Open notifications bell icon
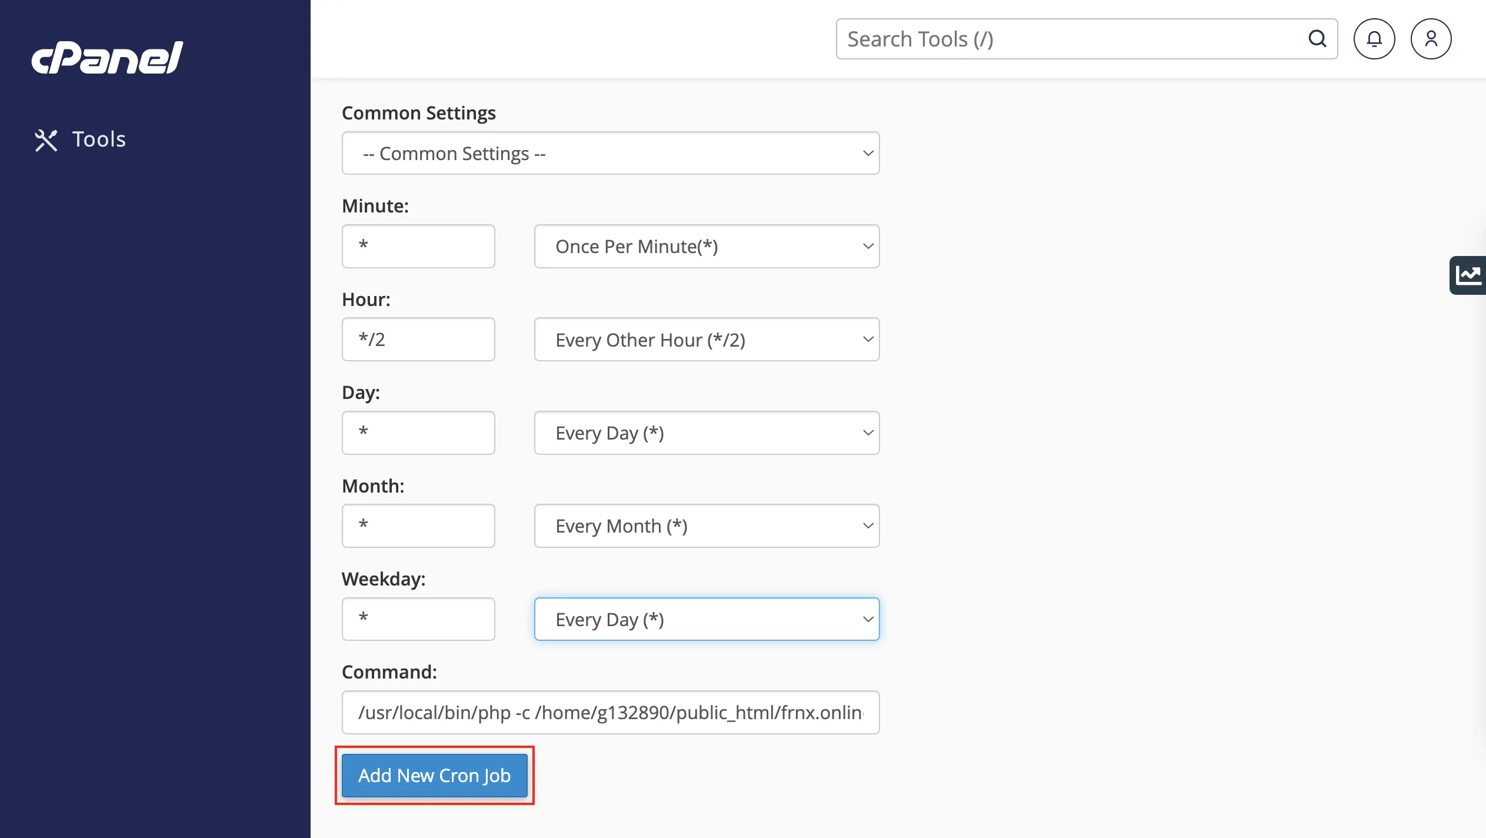The width and height of the screenshot is (1486, 838). (x=1374, y=39)
